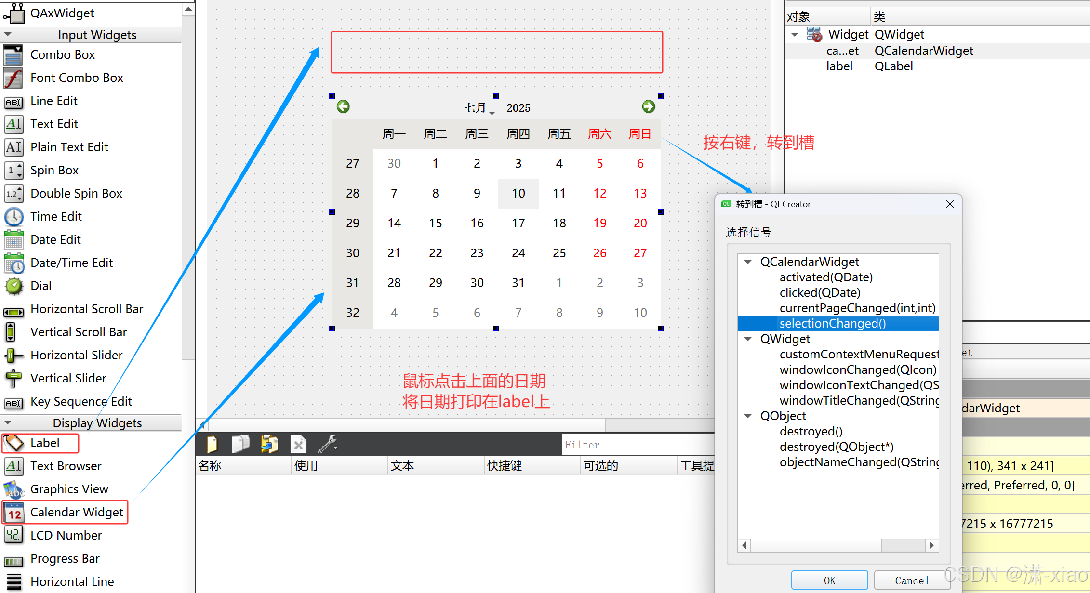
Task: Pick the Calendar Widget icon
Action: click(x=14, y=513)
